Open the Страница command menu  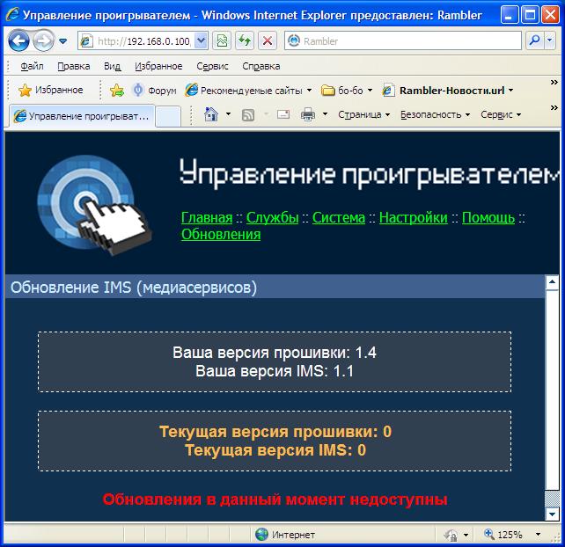click(364, 114)
